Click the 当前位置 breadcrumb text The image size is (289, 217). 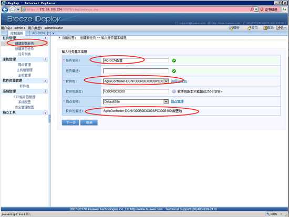point(69,38)
